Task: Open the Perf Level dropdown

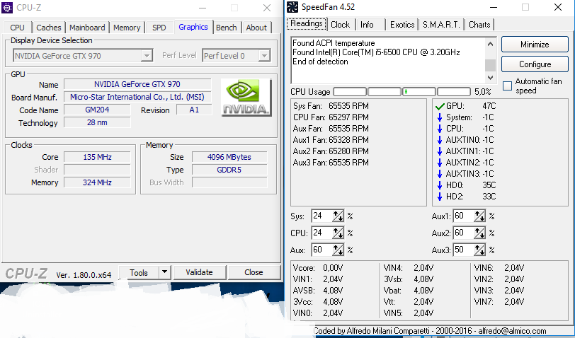Action: pyautogui.click(x=264, y=56)
